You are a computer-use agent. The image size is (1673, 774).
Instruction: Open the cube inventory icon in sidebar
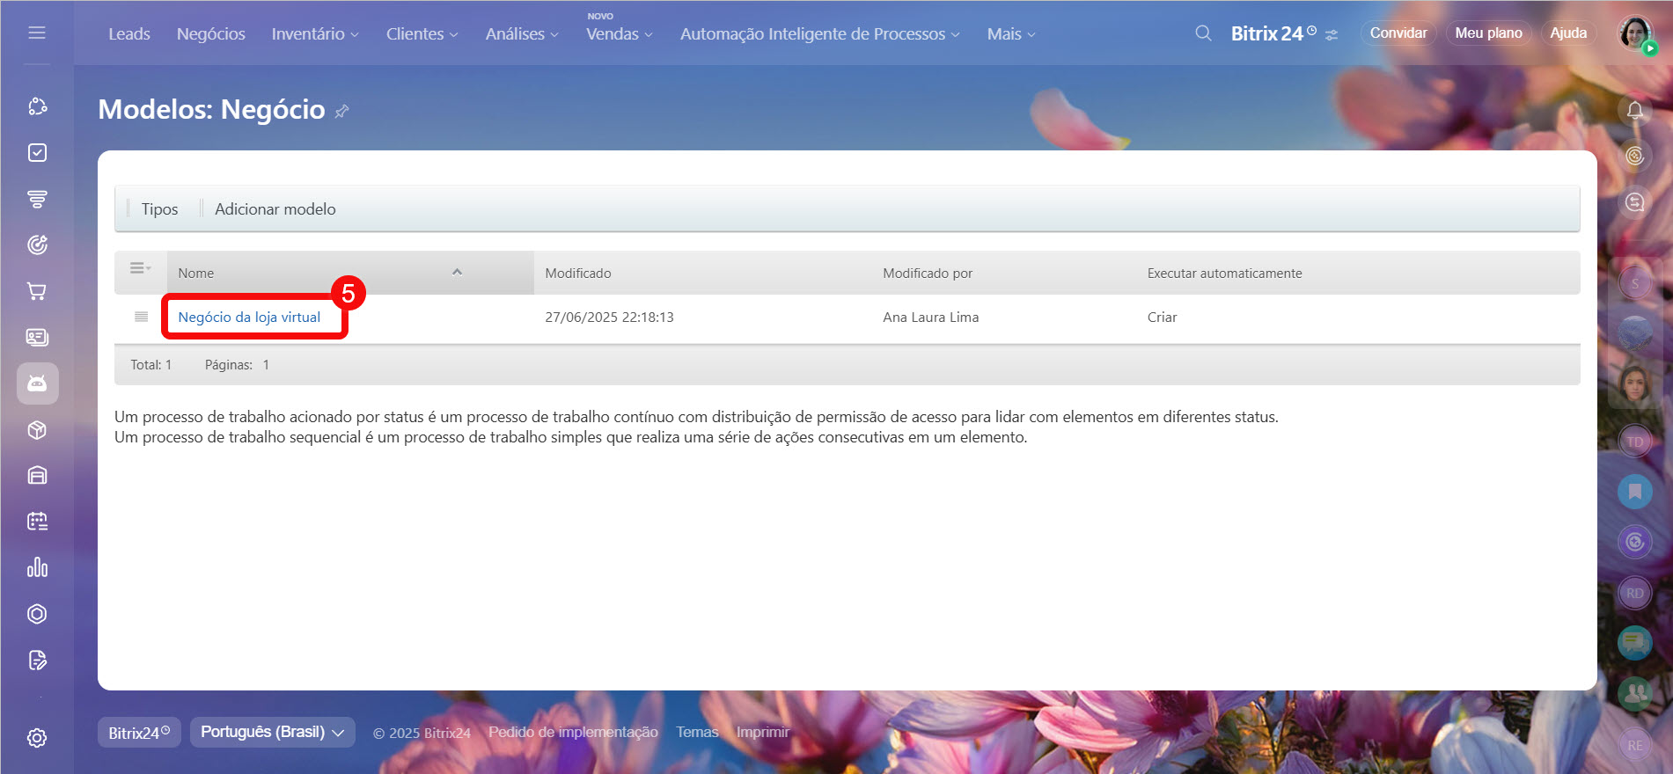[x=37, y=430]
